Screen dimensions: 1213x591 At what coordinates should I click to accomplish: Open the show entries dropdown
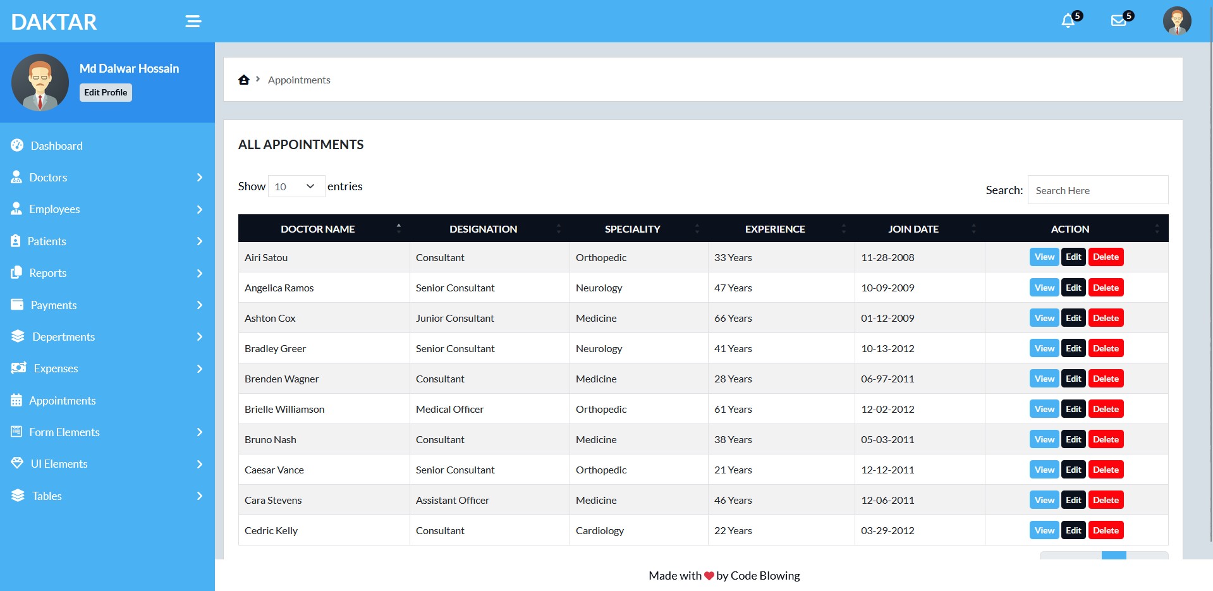(x=296, y=186)
